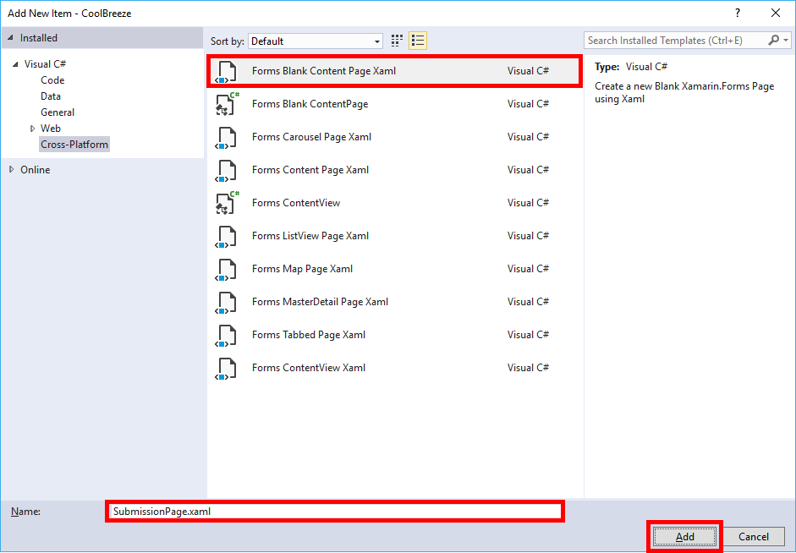This screenshot has height=553, width=796.
Task: Open the Sort by dropdown
Action: pyautogui.click(x=316, y=41)
